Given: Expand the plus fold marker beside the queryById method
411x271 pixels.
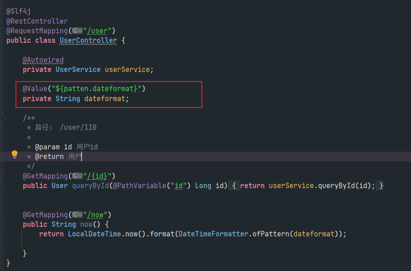Looking at the screenshot, I should coord(3,186).
